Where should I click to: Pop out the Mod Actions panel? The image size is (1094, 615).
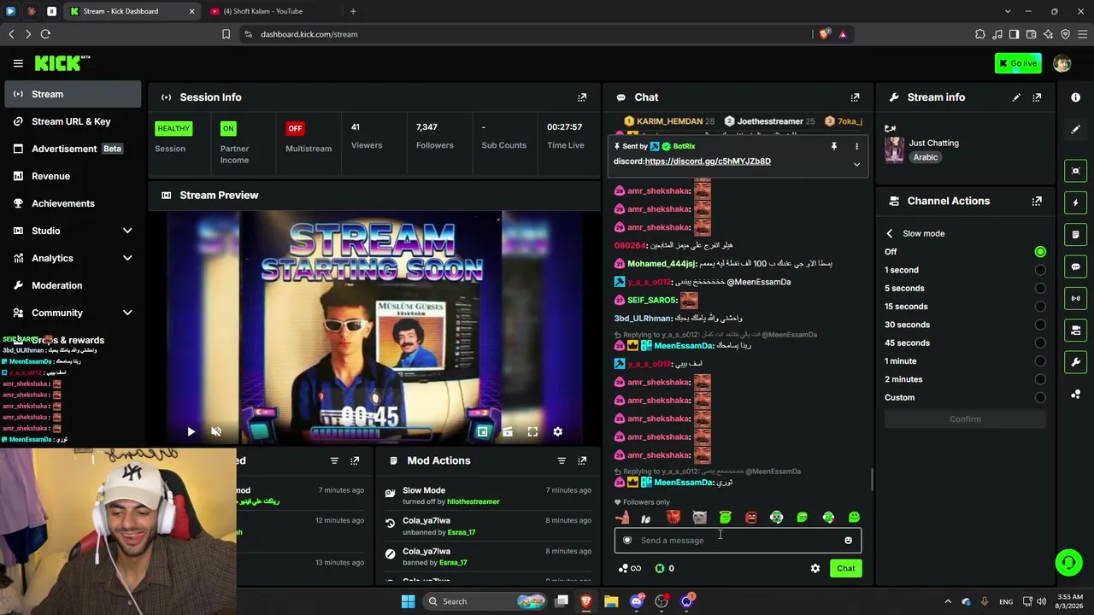(582, 460)
